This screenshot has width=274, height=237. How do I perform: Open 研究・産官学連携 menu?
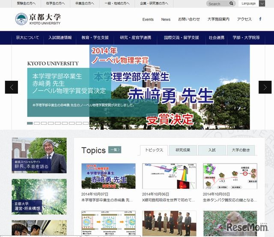(135, 38)
